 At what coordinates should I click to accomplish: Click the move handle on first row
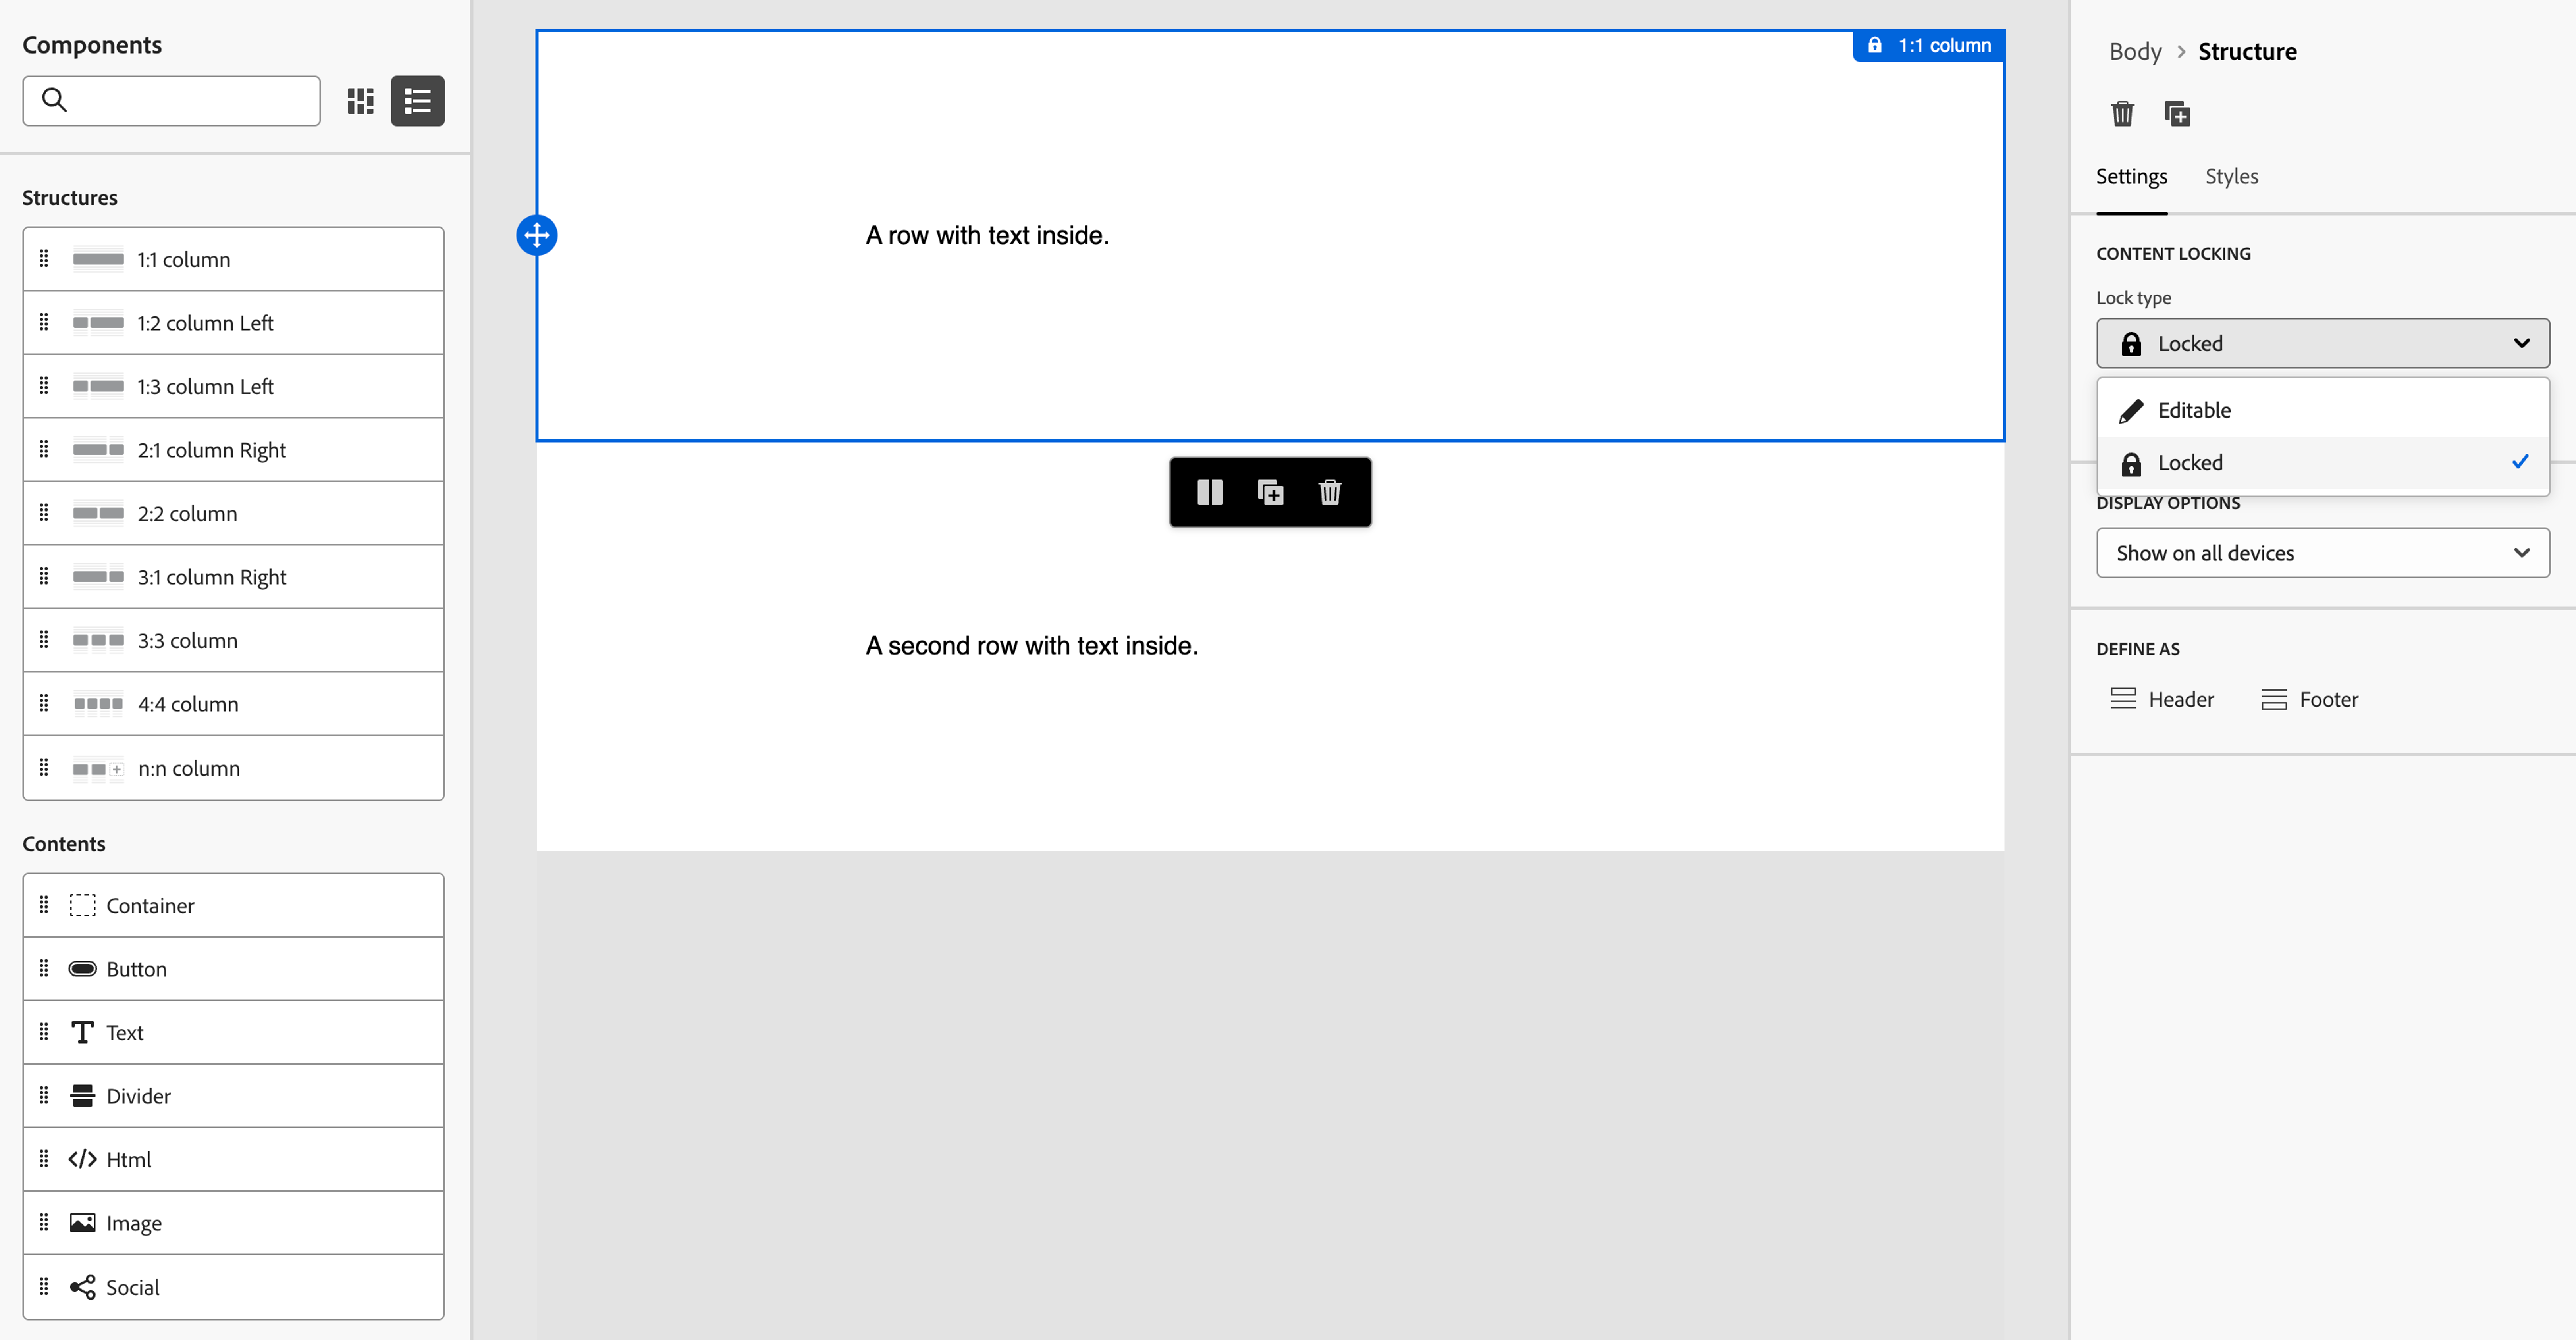(537, 235)
